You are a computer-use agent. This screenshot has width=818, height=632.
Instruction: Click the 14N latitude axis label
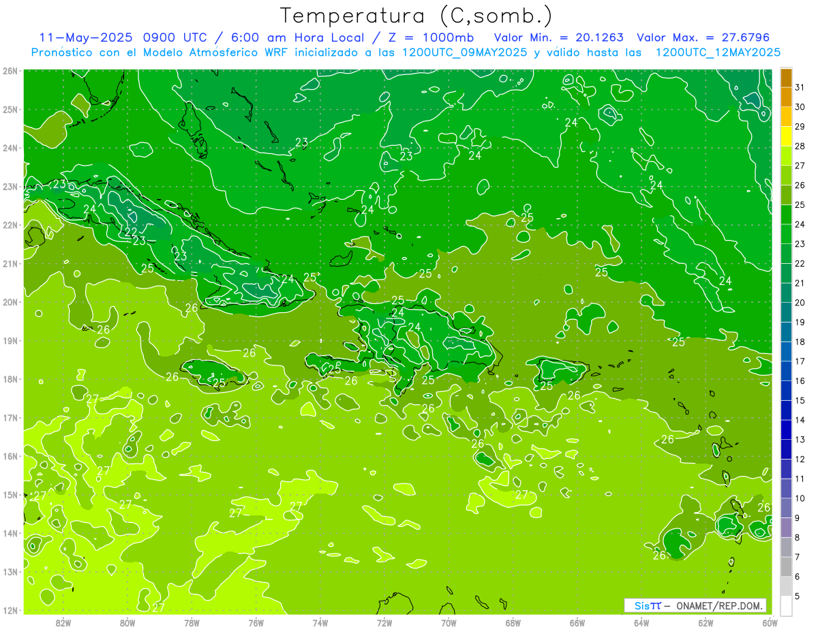coord(10,533)
